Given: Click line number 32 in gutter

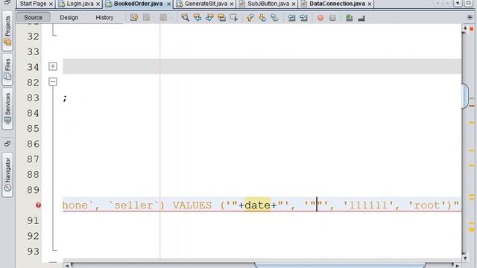Looking at the screenshot, I should pyautogui.click(x=33, y=36).
